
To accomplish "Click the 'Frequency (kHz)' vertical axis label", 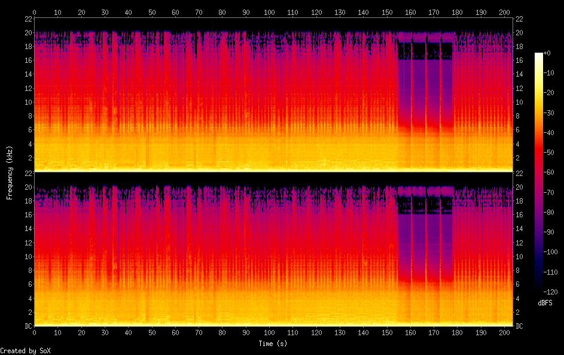I will 10,172.
